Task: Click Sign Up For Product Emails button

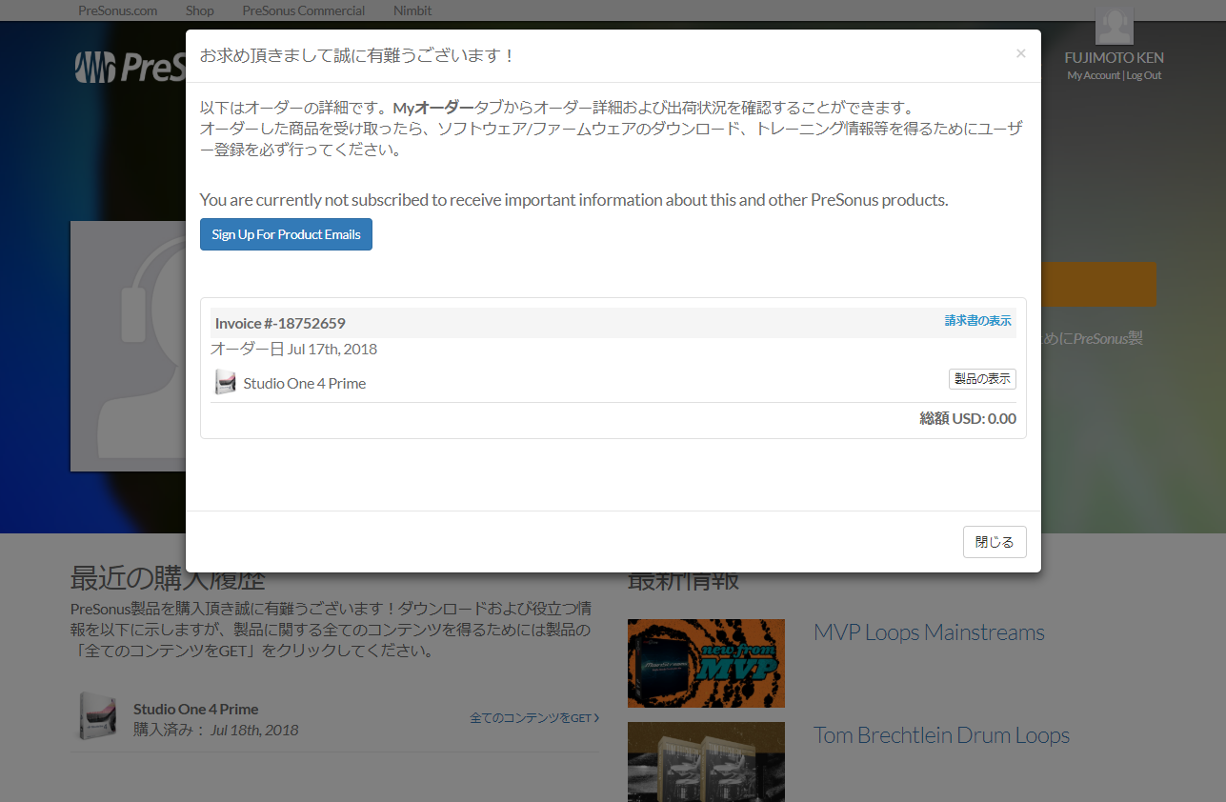Action: coord(286,234)
